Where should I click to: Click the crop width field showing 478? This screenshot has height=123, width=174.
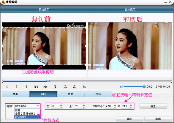coord(109,106)
